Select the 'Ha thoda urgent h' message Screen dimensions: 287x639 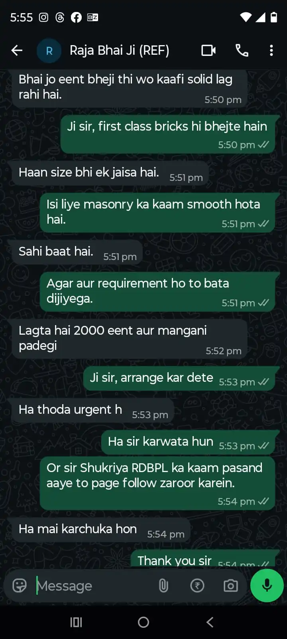[93, 410]
